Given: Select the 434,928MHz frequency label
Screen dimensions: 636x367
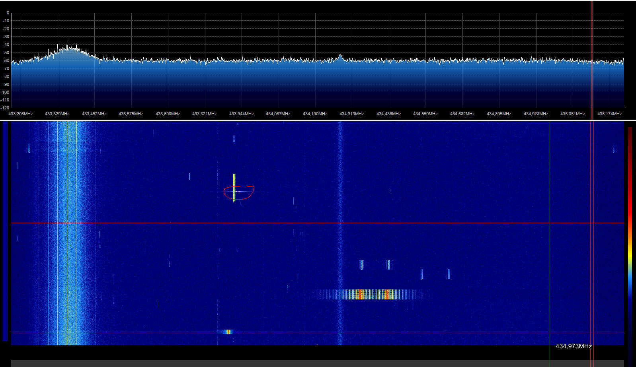Looking at the screenshot, I should tap(536, 114).
